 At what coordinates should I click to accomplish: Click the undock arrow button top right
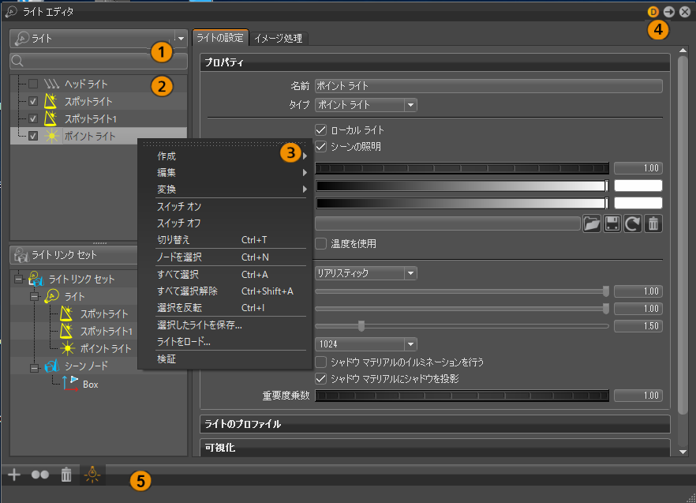(x=668, y=13)
